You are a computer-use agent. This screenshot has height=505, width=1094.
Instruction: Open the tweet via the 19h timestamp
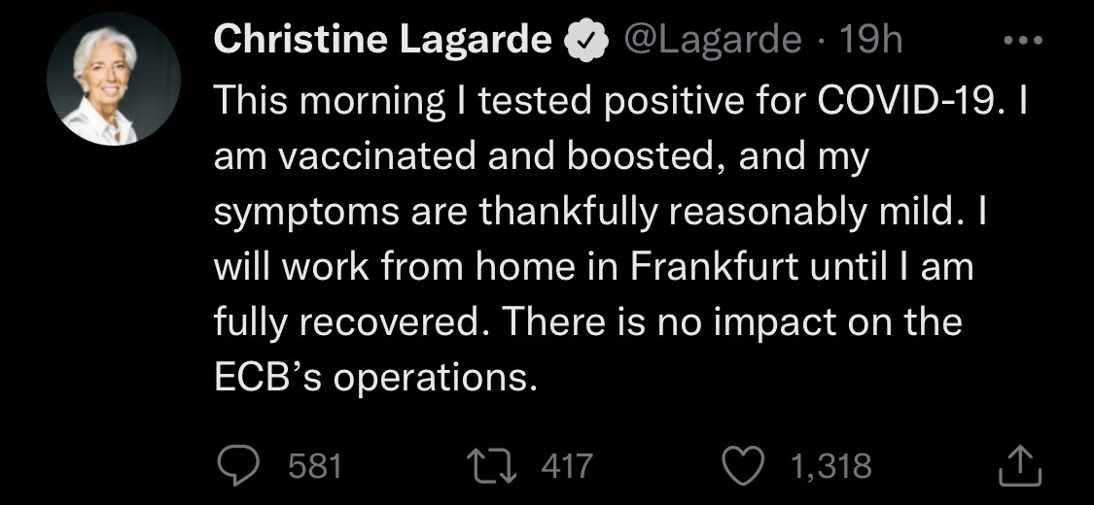click(x=870, y=41)
